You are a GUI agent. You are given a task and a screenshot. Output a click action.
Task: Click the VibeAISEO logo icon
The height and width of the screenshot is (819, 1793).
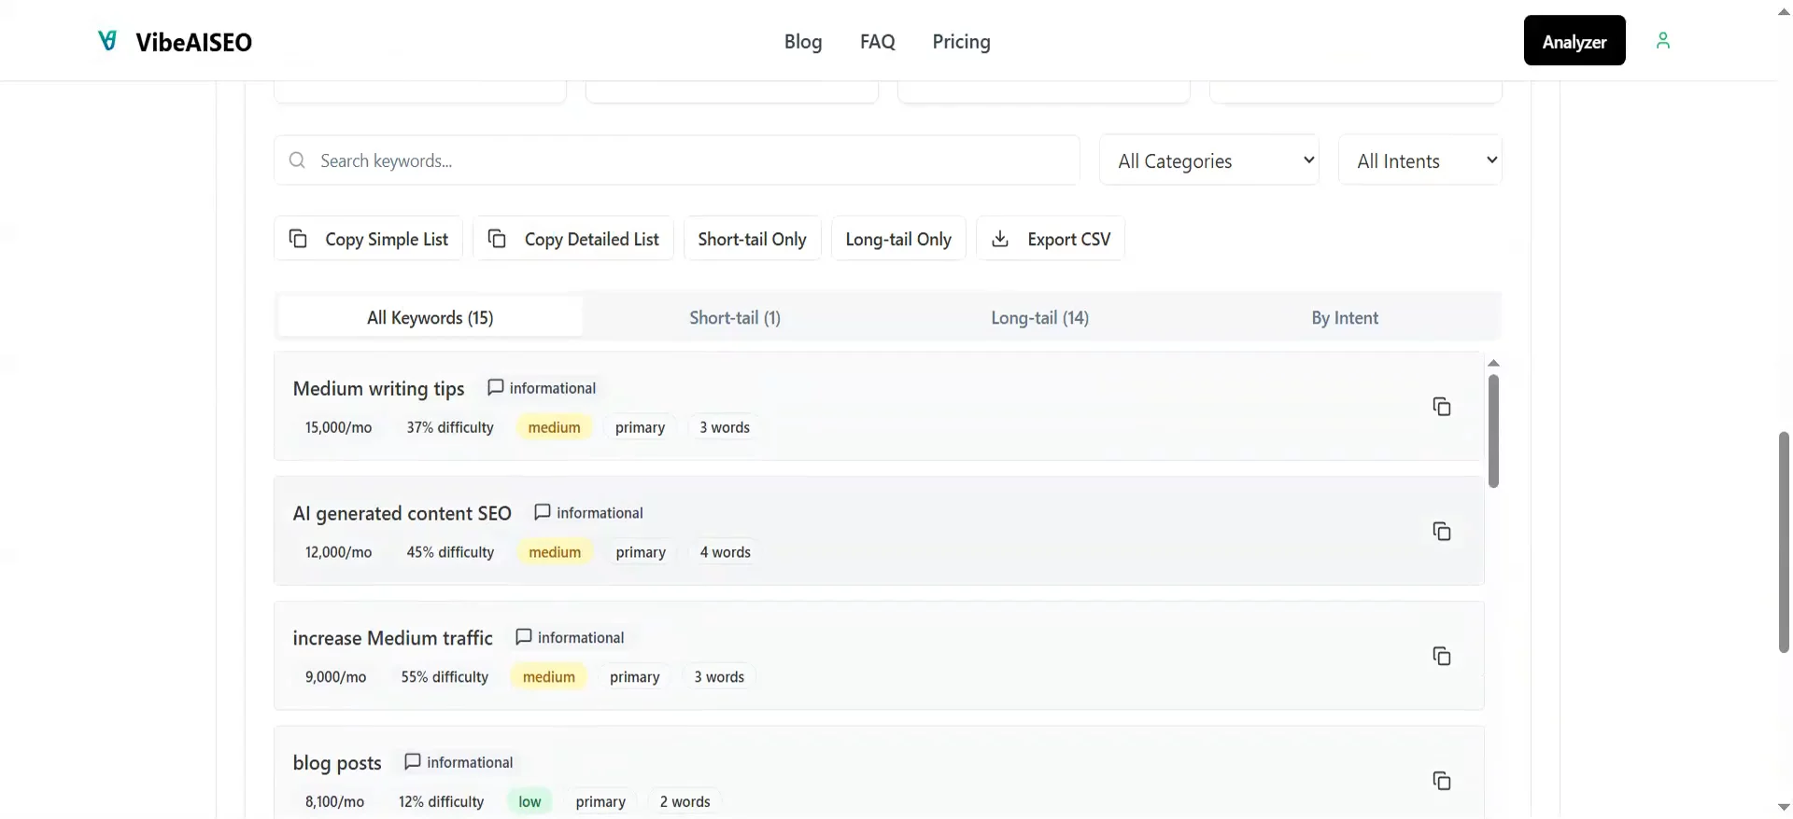107,40
